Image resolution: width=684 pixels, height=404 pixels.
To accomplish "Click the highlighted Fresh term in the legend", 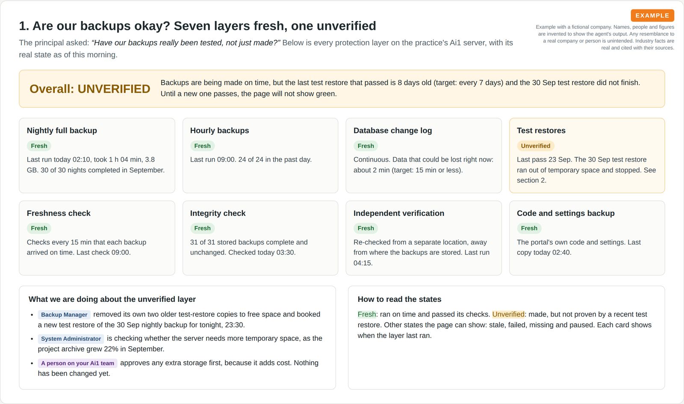I will pyautogui.click(x=367, y=314).
